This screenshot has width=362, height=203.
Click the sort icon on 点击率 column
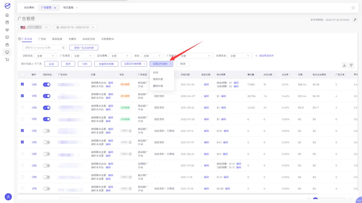tap(290, 75)
